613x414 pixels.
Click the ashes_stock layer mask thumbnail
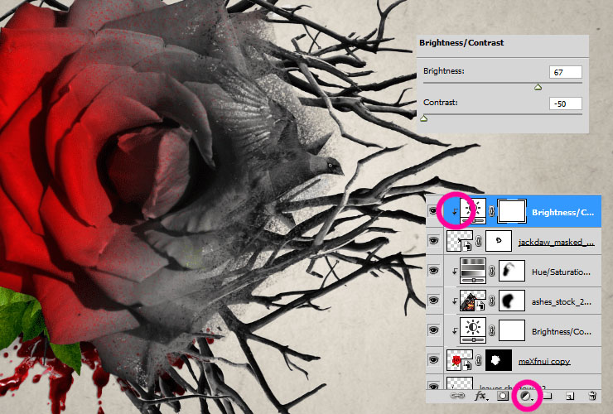pyautogui.click(x=510, y=300)
